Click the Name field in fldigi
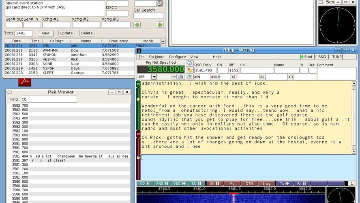Viewport: 360px width, 203px height. coord(287,70)
